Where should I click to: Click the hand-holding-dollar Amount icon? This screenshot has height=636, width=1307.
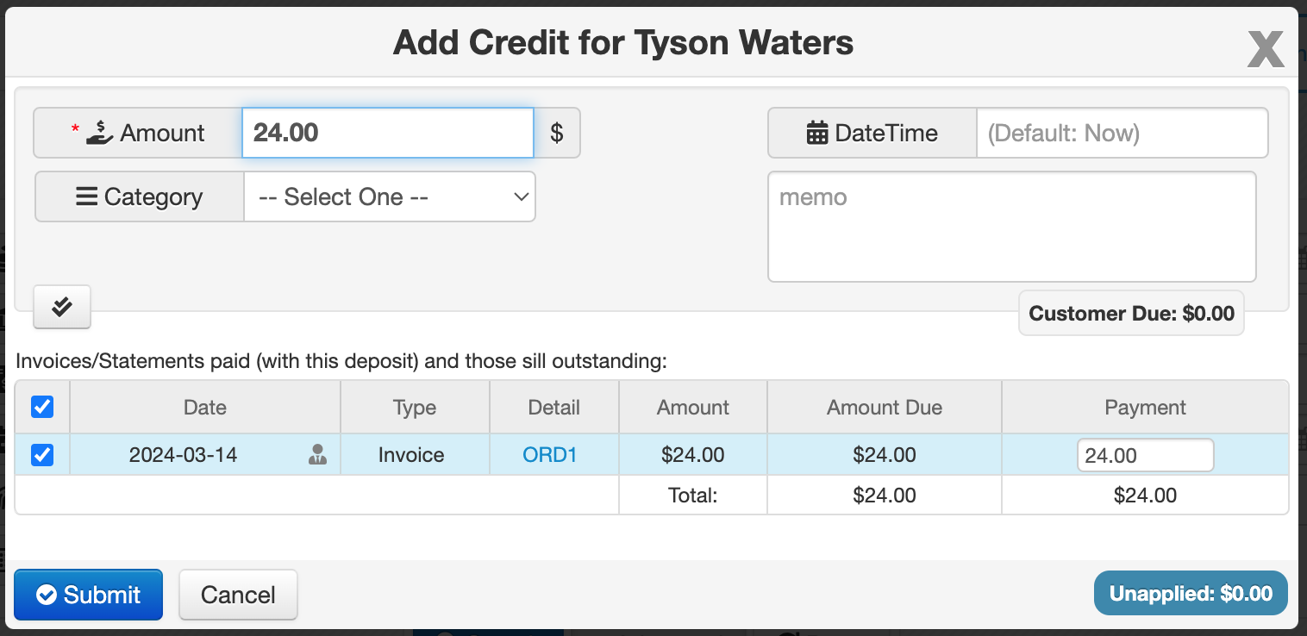[x=100, y=133]
